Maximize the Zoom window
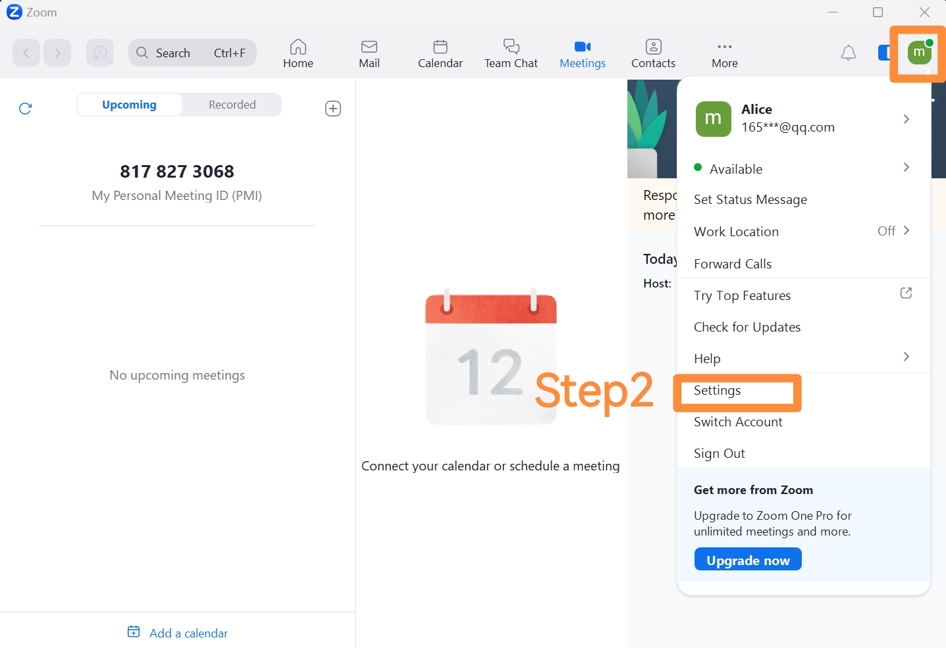 [x=878, y=12]
